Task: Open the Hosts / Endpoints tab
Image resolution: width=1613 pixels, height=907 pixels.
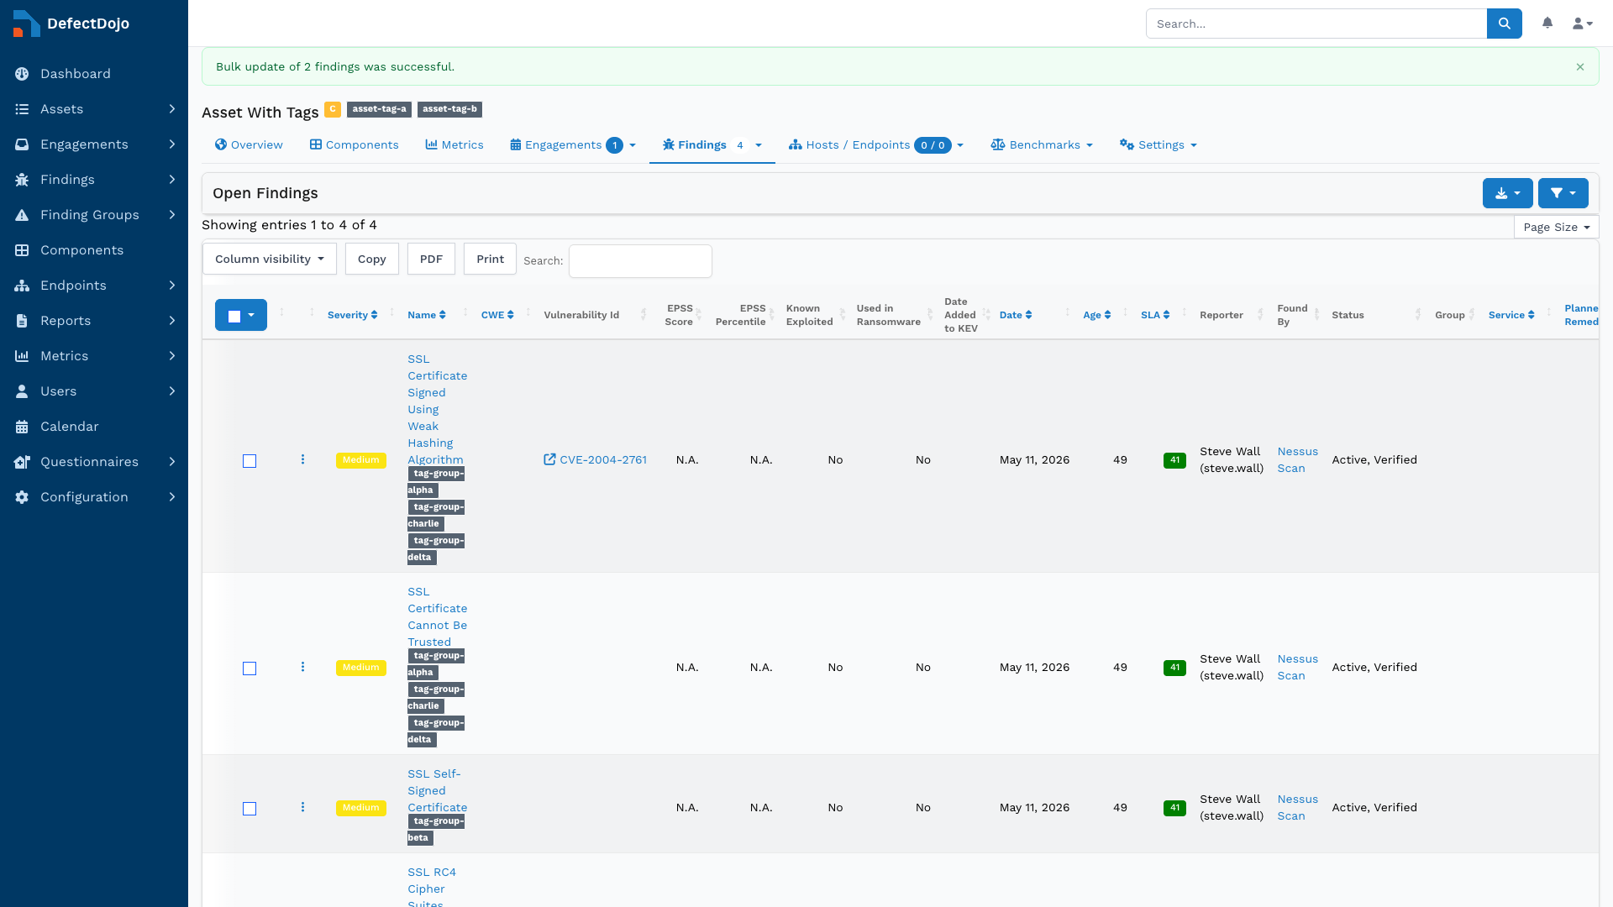Action: [875, 144]
